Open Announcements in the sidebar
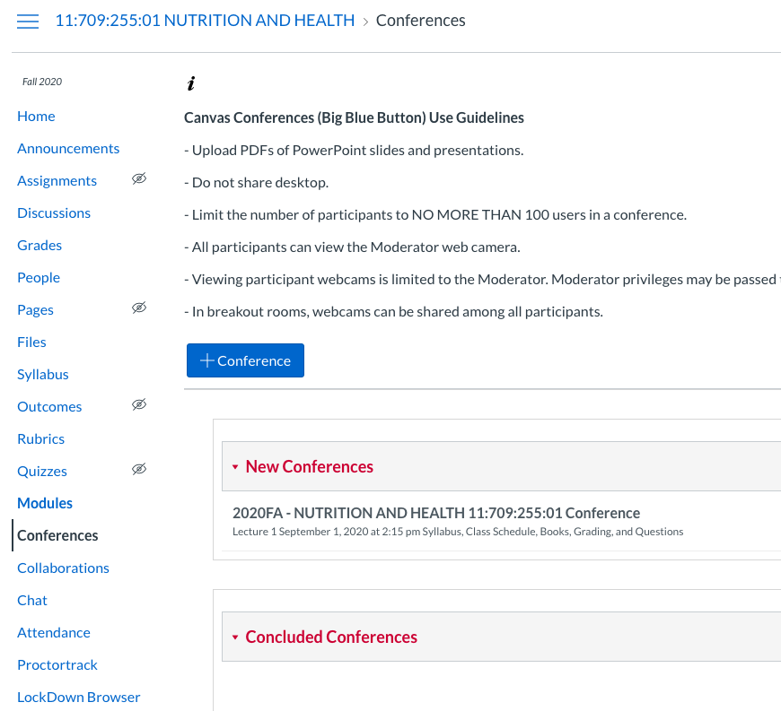The height and width of the screenshot is (711, 781). [68, 148]
